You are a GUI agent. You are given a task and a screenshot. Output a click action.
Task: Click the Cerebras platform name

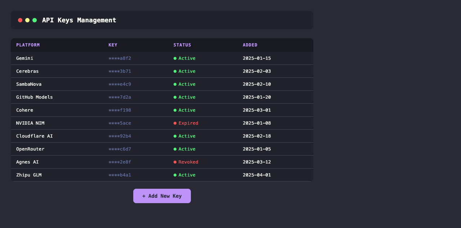[27, 71]
